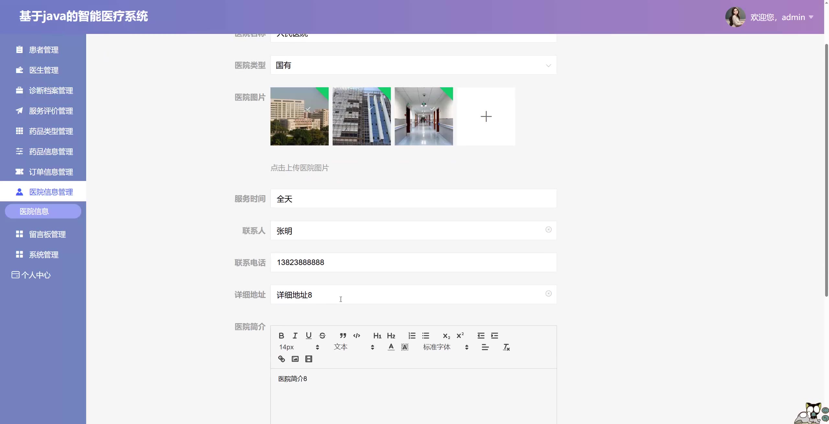Open 诊断档案管理 sidebar menu

(51, 90)
